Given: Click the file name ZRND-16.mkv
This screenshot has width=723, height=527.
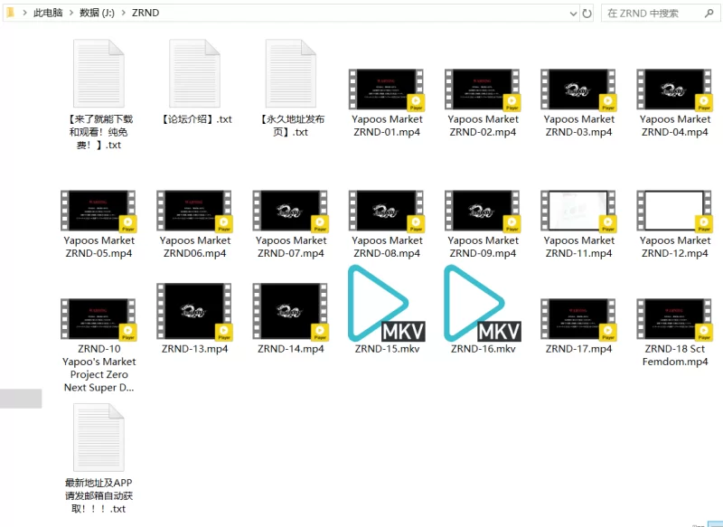Looking at the screenshot, I should pos(483,349).
